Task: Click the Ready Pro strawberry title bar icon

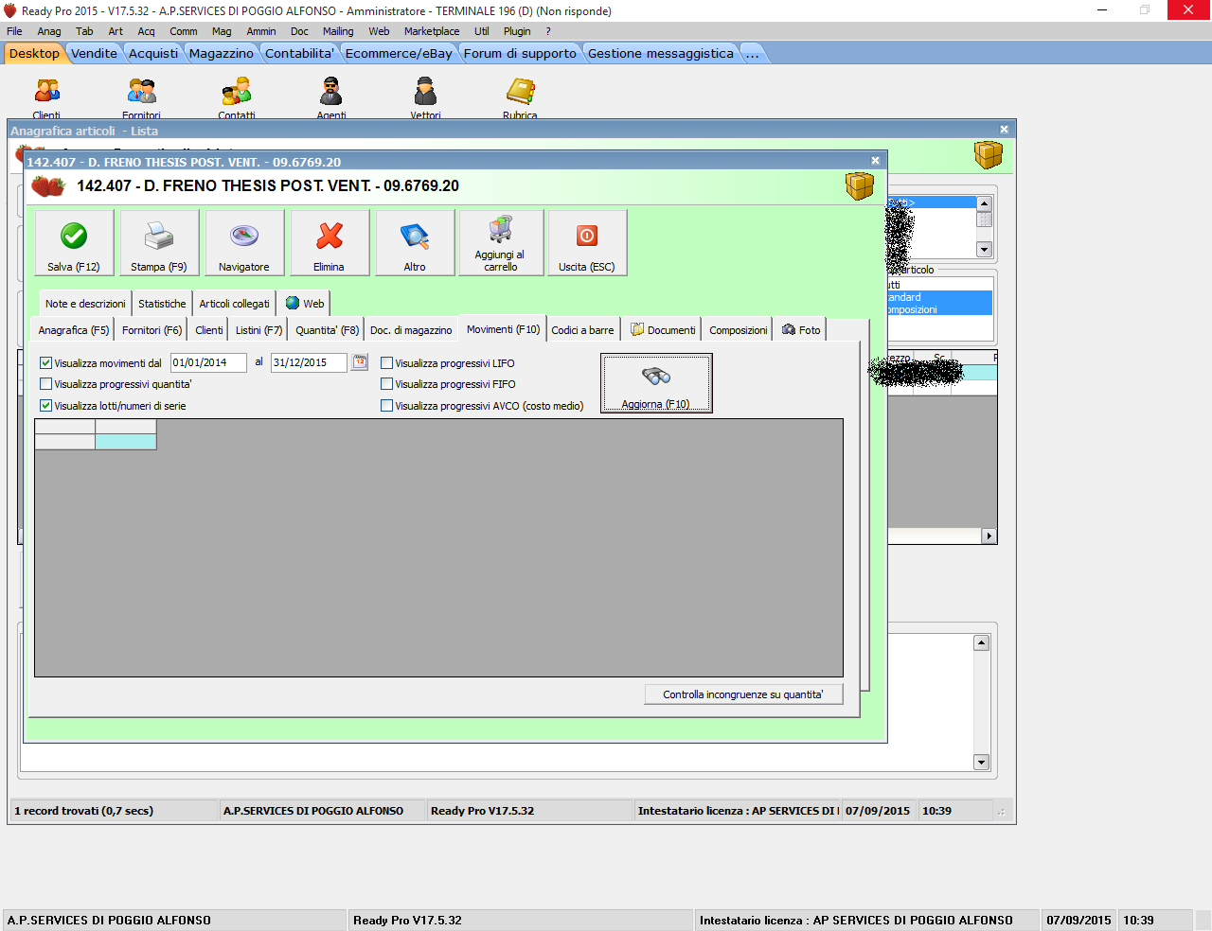Action: point(10,10)
